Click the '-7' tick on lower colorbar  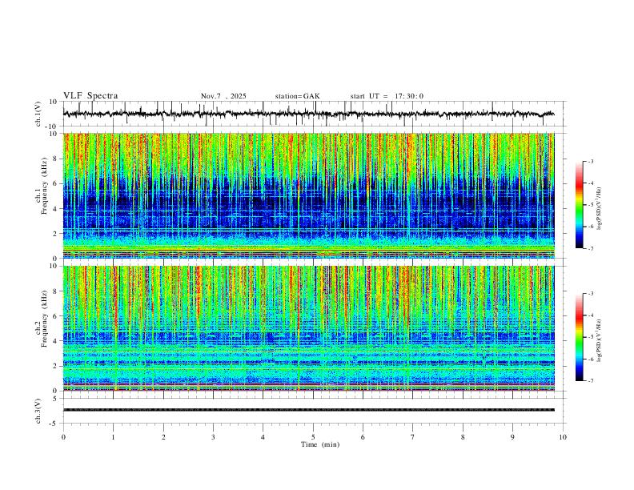(591, 381)
